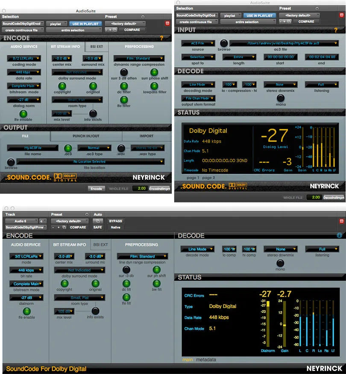Click the USE IN PLAYLIST button
Viewport: 346px width, 374px height.
click(x=85, y=24)
